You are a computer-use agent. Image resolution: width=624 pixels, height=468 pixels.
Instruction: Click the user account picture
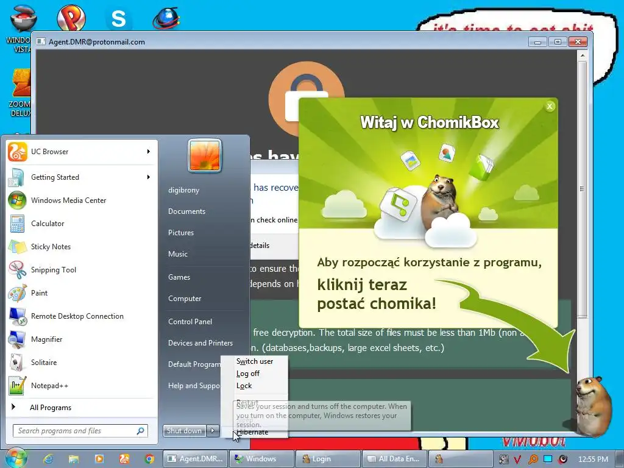point(205,155)
